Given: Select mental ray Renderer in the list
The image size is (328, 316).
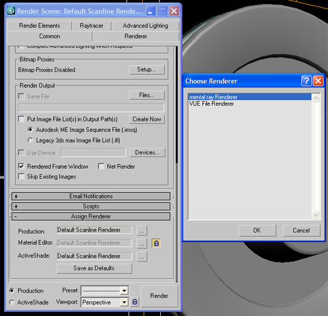Looking at the screenshot, I should click(x=249, y=97).
